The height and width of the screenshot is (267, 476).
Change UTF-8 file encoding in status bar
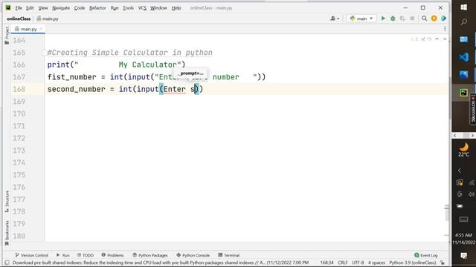click(358, 263)
